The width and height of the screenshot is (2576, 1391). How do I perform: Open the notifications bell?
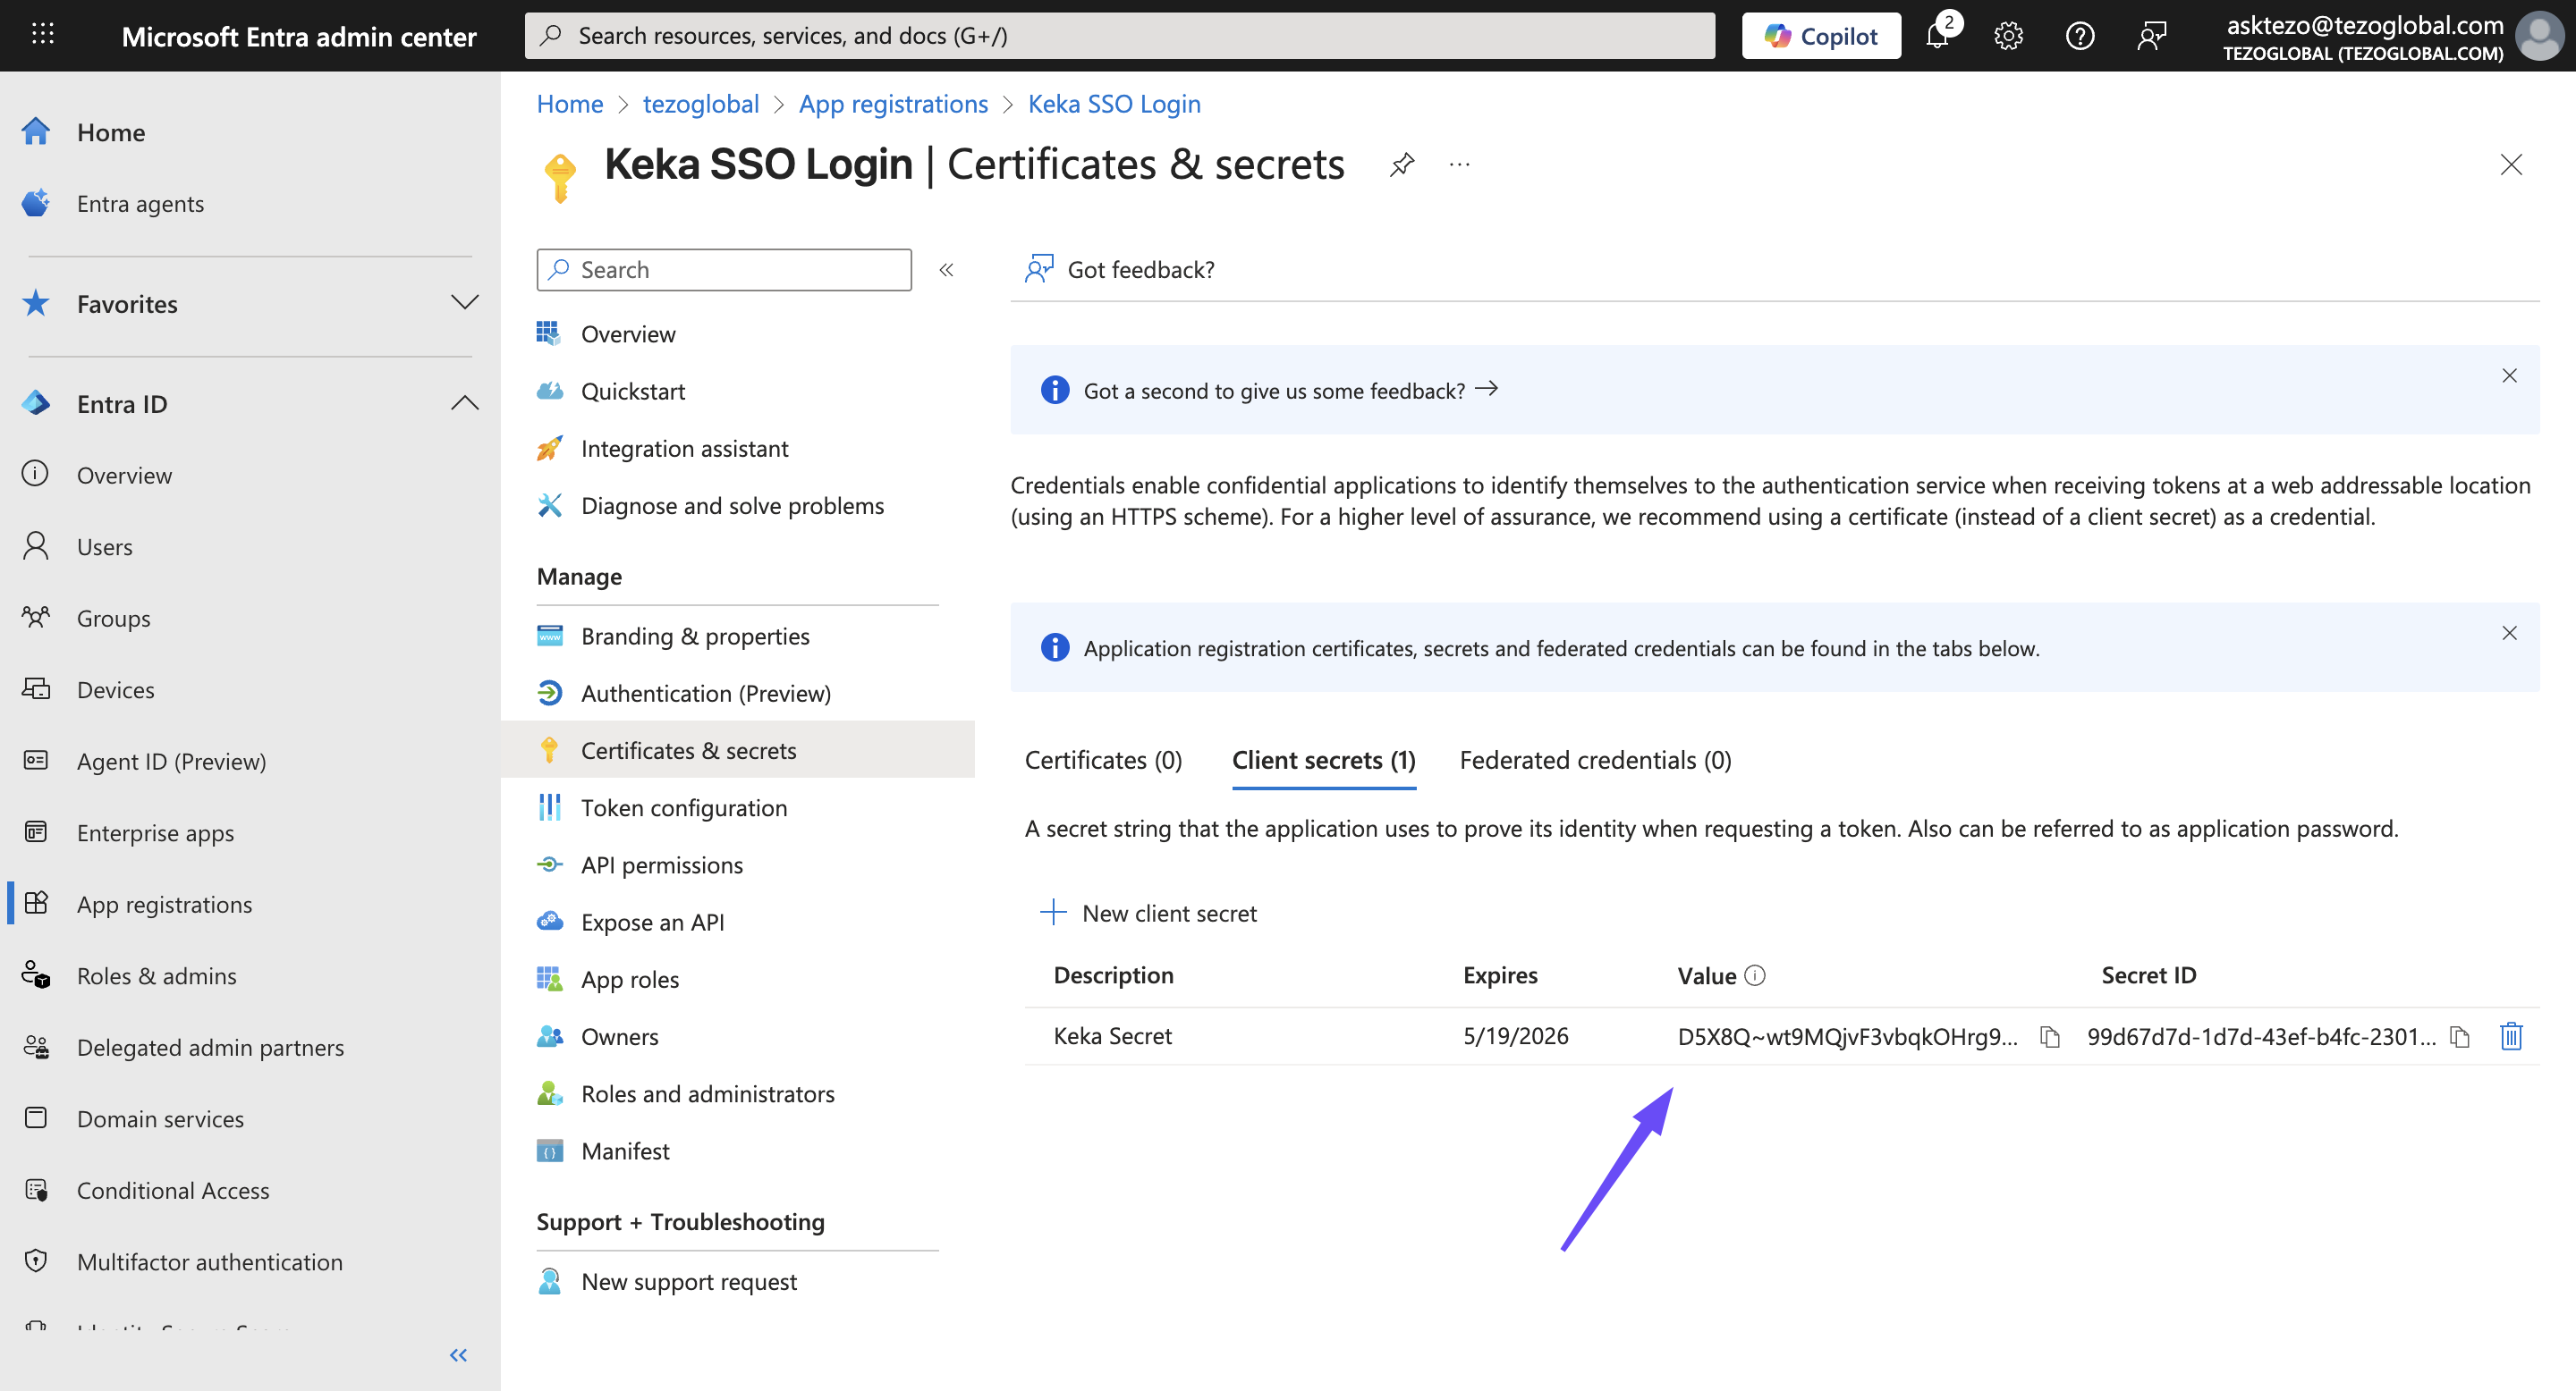point(1937,36)
